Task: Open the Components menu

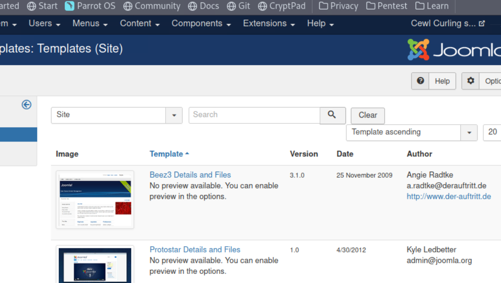Action: [x=201, y=23]
